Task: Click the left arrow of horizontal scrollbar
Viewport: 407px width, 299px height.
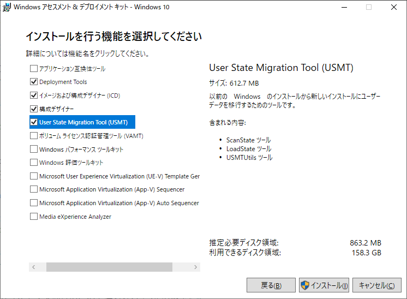Action: click(33, 267)
